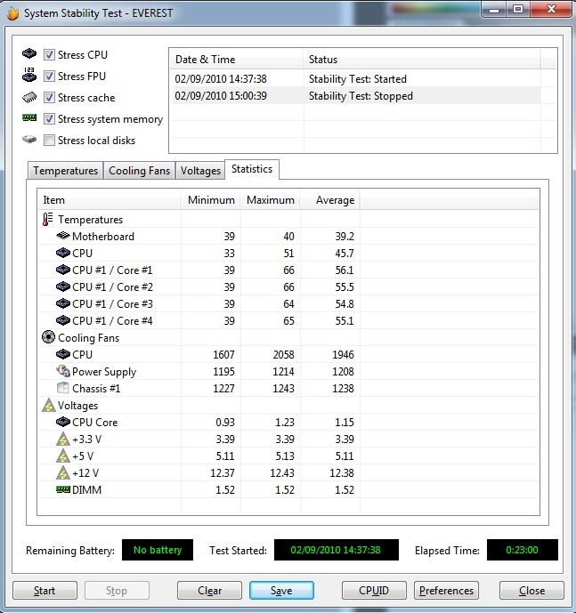Click the chip icon of CPU fan row

coord(63,354)
